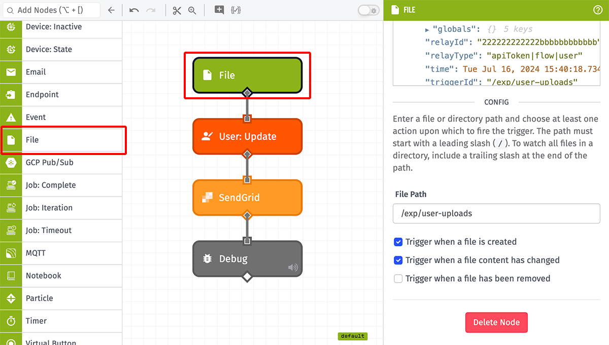Click the "Notebook" palette label
Screen dimensions: 609x345
tap(44, 276)
